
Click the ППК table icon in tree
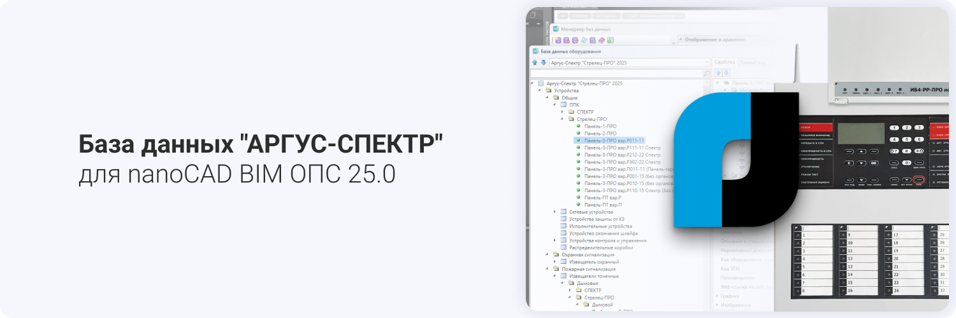563,104
